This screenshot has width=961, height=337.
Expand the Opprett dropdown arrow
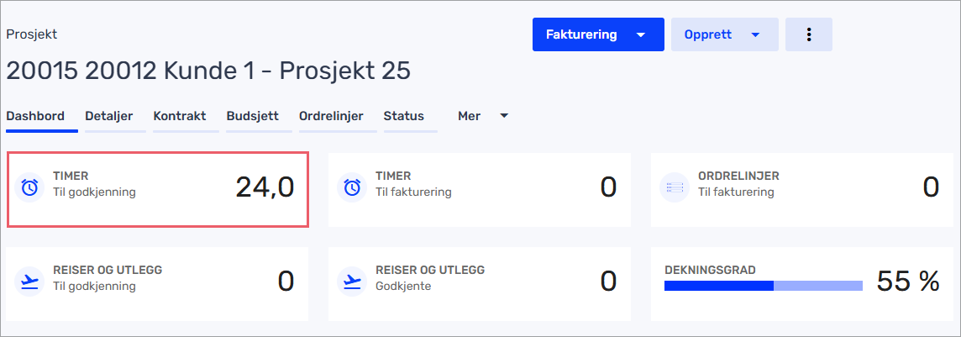pyautogui.click(x=756, y=35)
